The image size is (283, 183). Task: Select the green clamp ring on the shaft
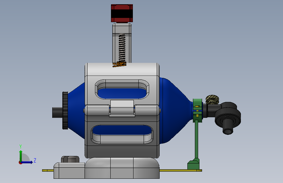[x=197, y=110]
